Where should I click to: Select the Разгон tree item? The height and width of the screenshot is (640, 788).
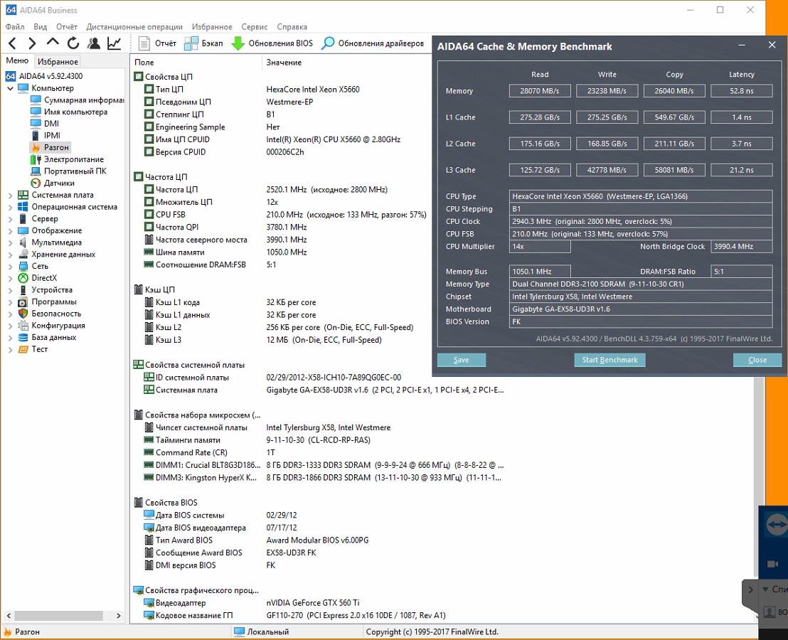coord(50,147)
